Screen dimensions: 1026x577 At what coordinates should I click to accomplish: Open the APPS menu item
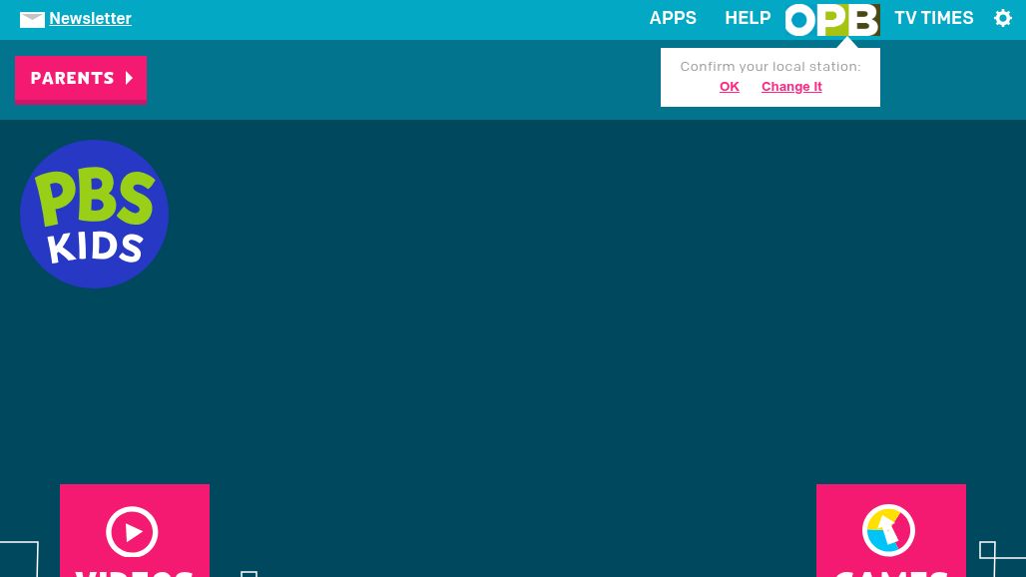[x=673, y=18]
